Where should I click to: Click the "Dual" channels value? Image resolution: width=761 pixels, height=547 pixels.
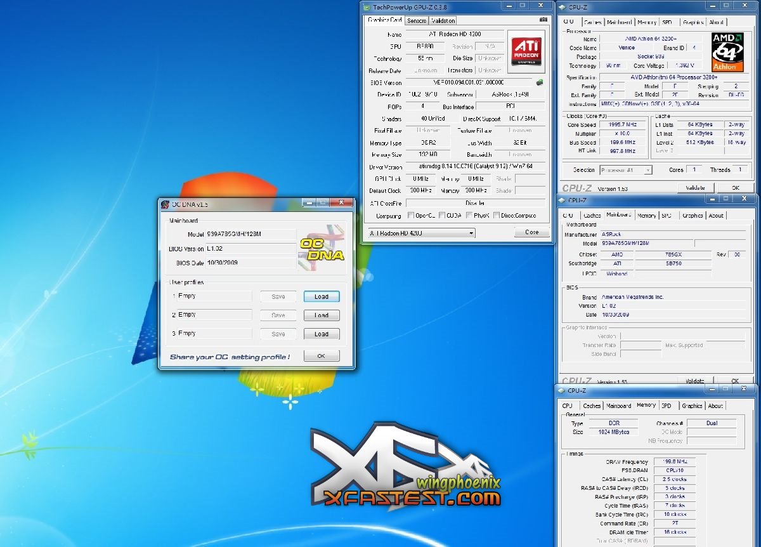[x=712, y=423]
